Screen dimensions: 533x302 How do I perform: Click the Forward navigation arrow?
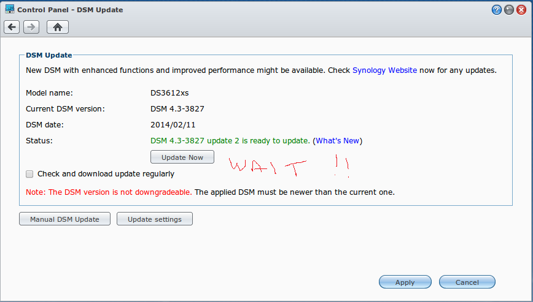pyautogui.click(x=31, y=27)
